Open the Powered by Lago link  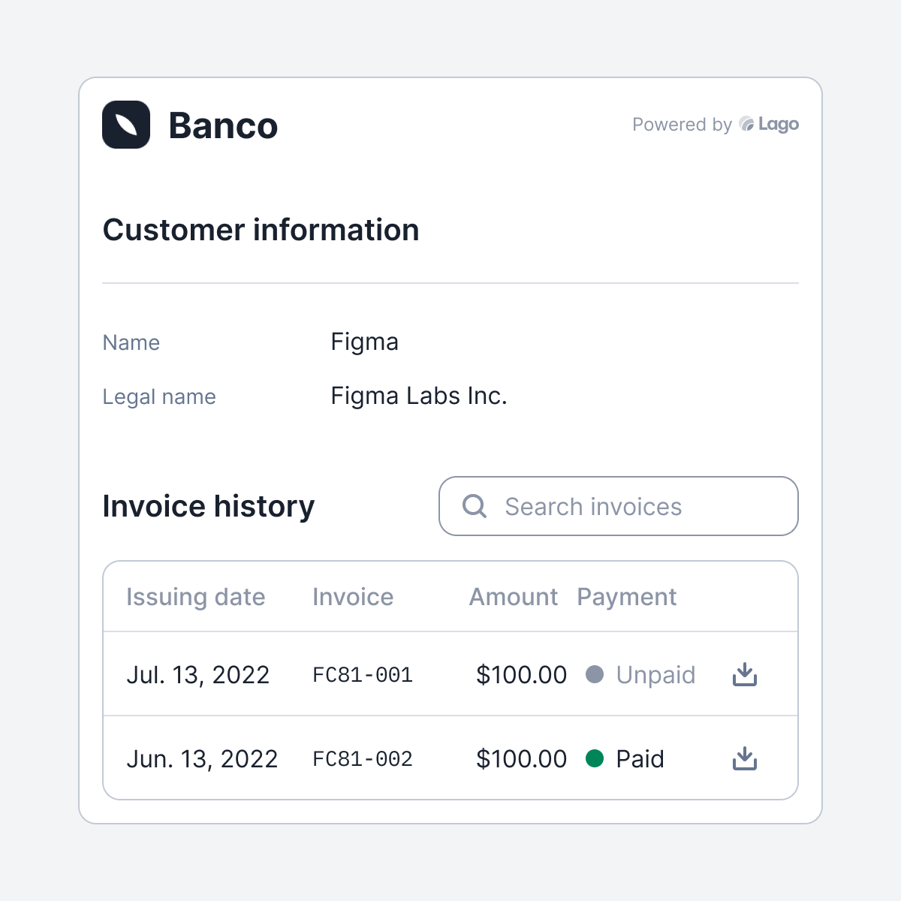tap(715, 125)
